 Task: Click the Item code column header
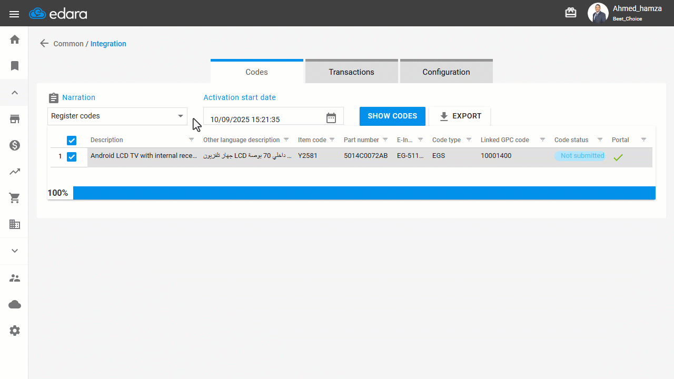(312, 140)
